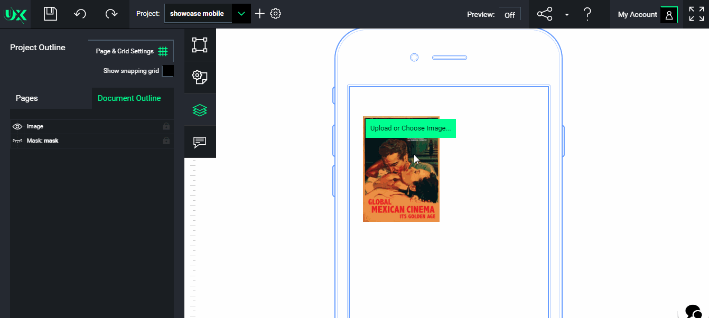
Task: Open the project name dropdown arrow
Action: (241, 14)
